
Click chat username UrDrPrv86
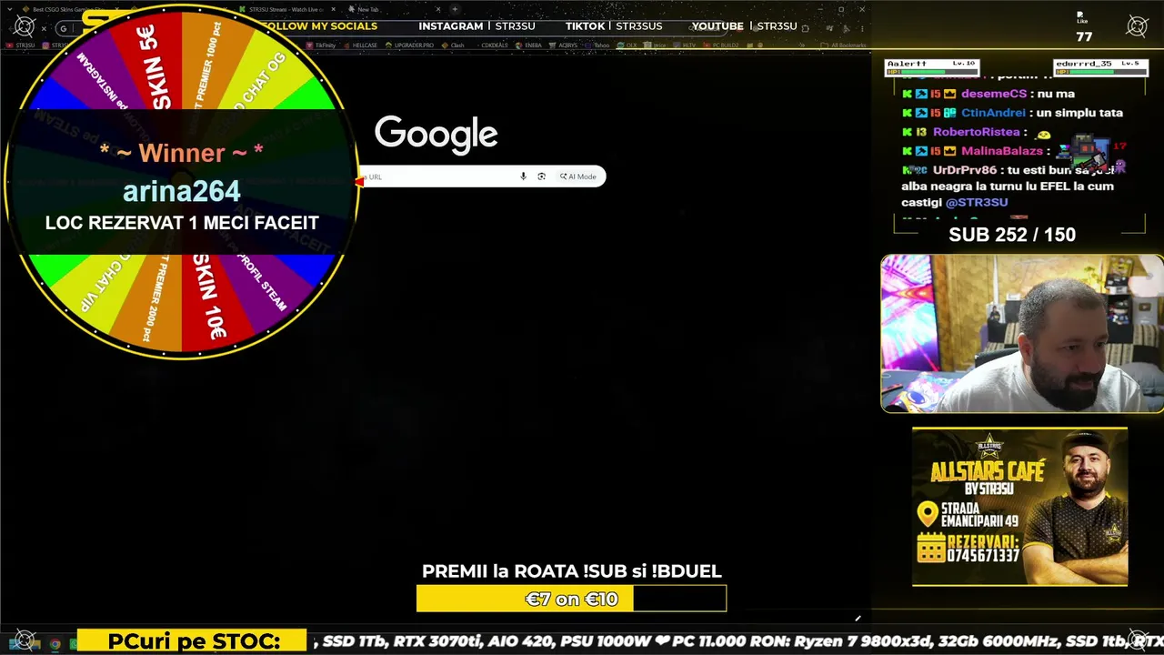click(x=965, y=170)
